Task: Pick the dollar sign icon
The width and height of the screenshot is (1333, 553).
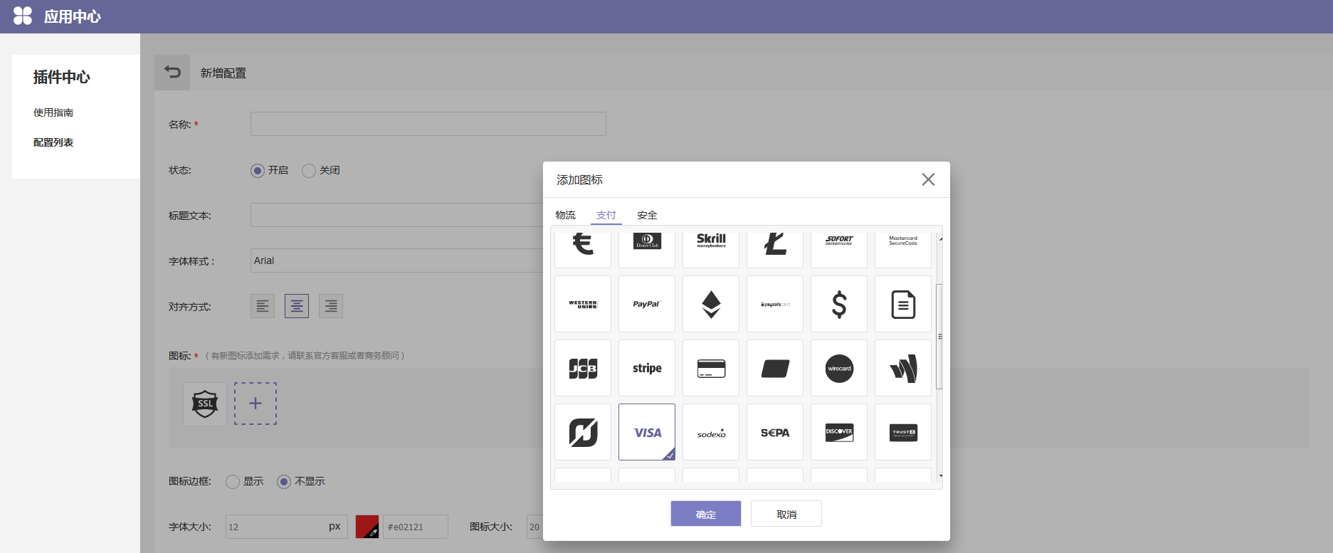Action: point(839,304)
